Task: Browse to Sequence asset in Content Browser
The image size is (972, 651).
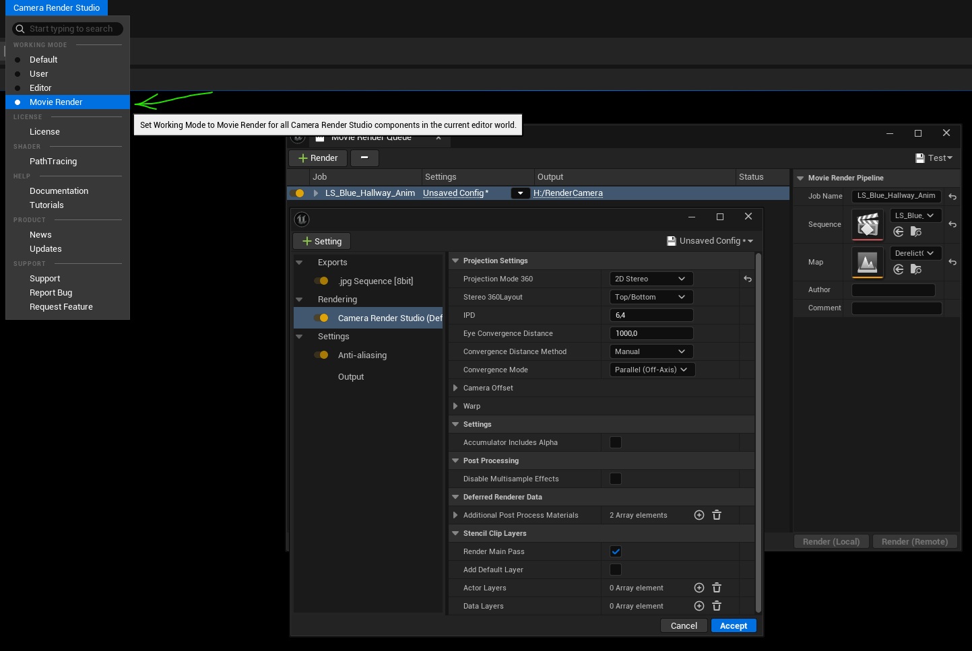Action: point(916,232)
